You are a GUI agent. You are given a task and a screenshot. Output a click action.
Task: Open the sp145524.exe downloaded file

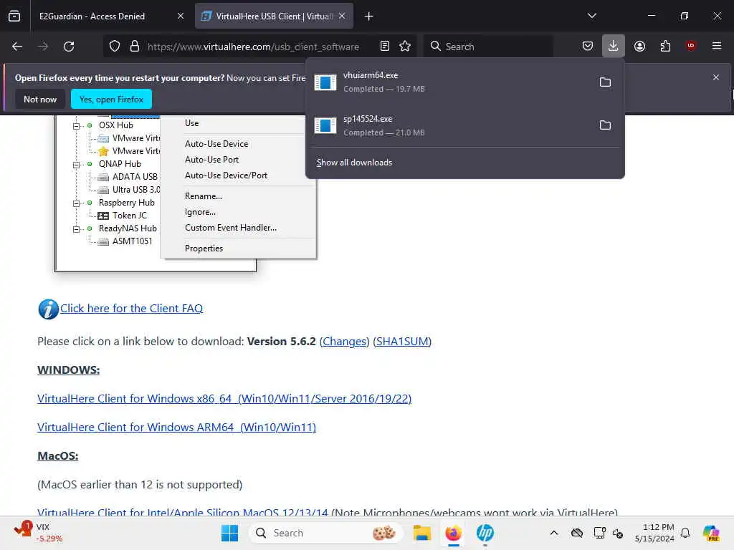[449, 125]
